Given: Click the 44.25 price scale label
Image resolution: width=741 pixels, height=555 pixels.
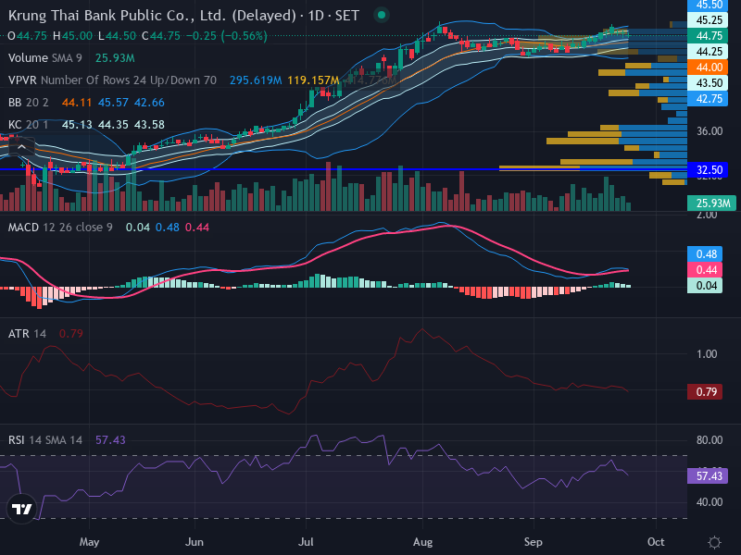Looking at the screenshot, I should pos(708,52).
